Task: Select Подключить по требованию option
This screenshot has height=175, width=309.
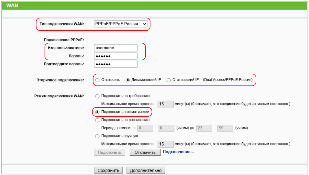Action: click(x=97, y=96)
